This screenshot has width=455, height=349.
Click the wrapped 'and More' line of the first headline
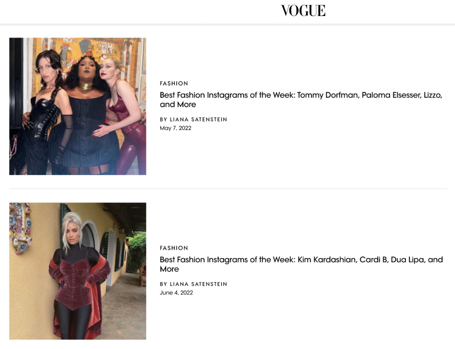coord(178,105)
